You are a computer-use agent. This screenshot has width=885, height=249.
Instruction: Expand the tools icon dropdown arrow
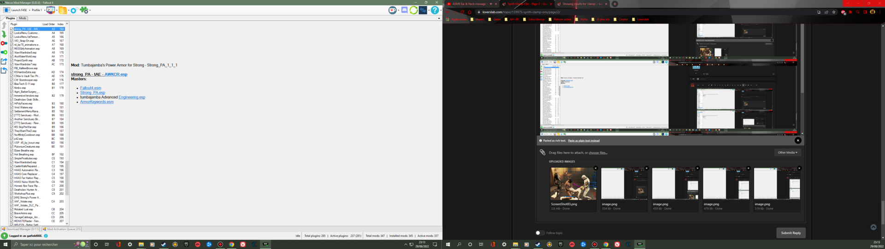(56, 10)
